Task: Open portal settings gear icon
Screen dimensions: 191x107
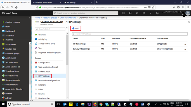Action: 144,13
